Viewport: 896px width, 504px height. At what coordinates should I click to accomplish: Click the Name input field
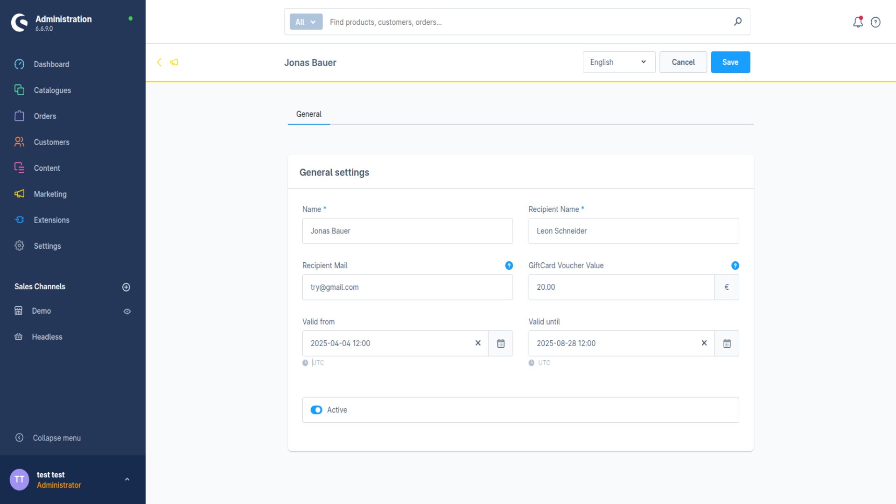point(407,231)
